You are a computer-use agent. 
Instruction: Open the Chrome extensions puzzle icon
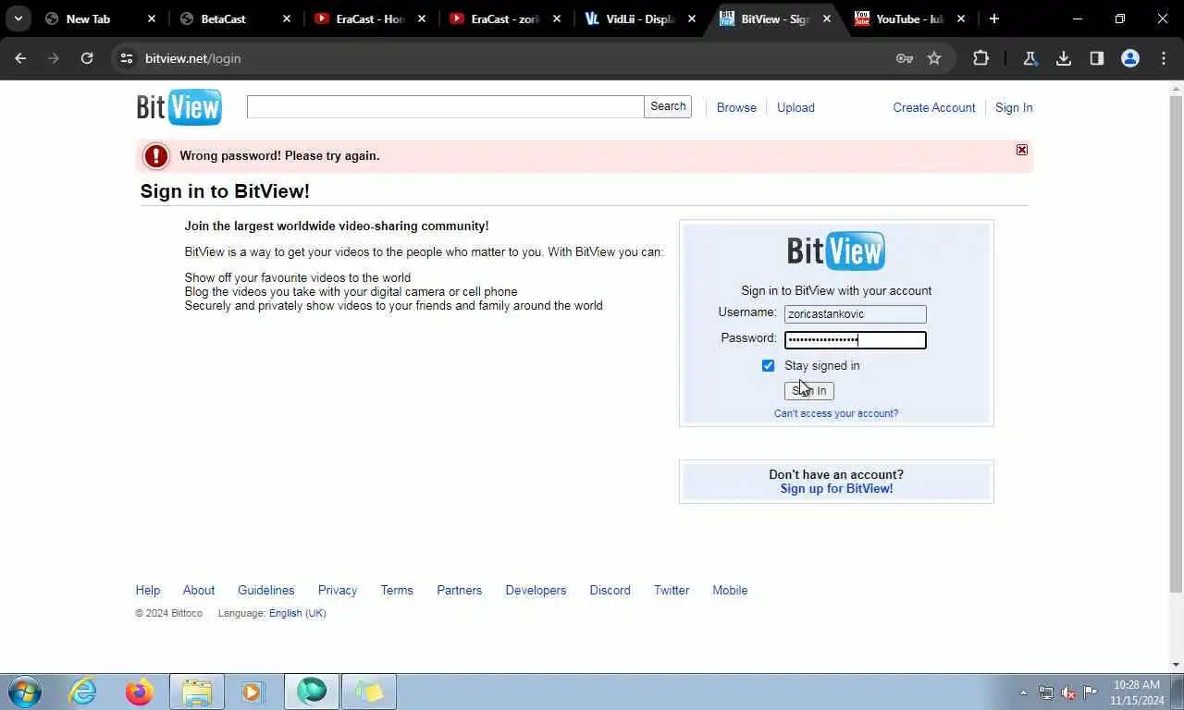pos(980,58)
